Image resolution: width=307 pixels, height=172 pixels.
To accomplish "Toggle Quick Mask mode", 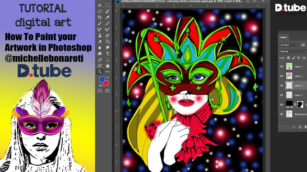I will [x=100, y=91].
